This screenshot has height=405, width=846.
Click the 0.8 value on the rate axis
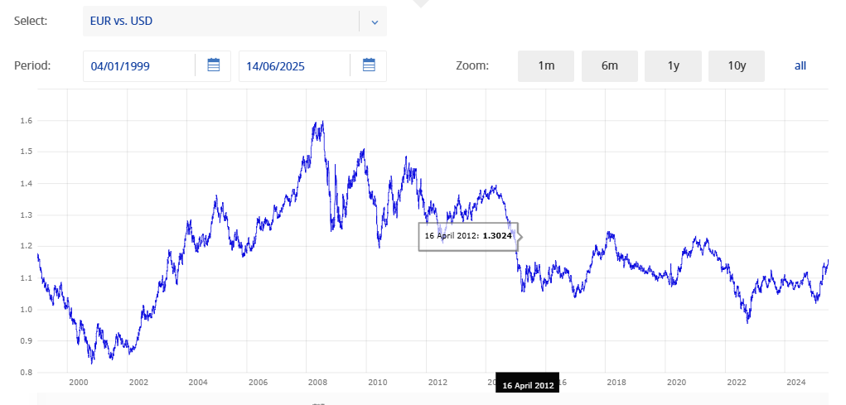(x=27, y=373)
